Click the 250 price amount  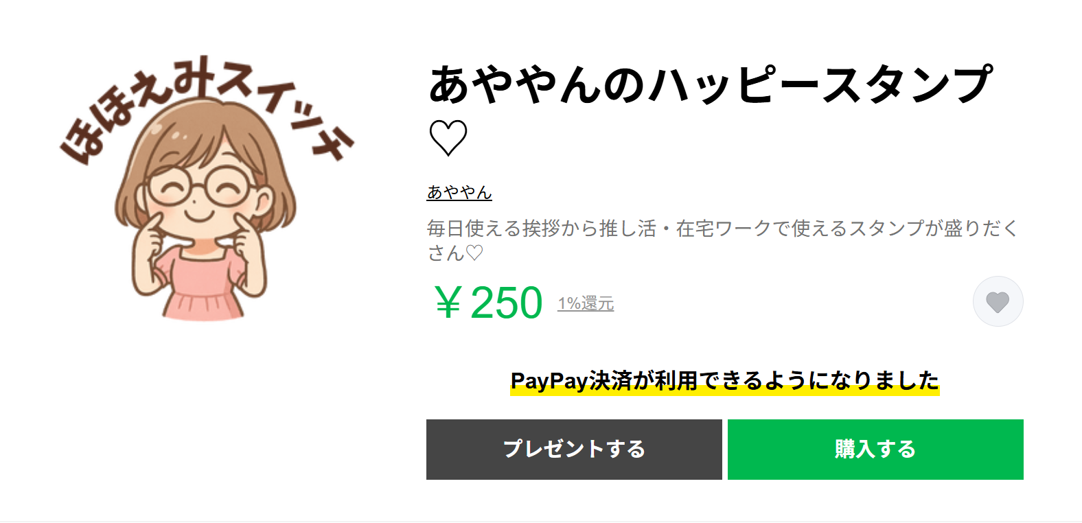pyautogui.click(x=507, y=303)
